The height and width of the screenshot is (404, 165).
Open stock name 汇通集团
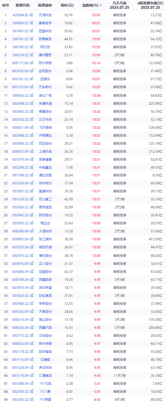pos(45,376)
